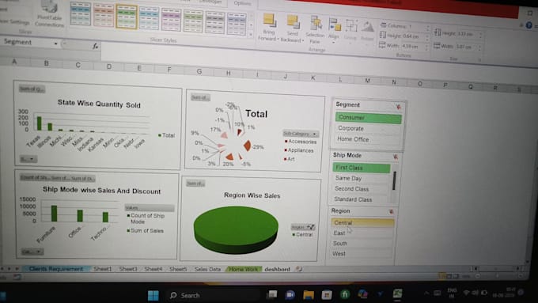This screenshot has height=303, width=538.
Task: Click the Values legend field button
Action: pyautogui.click(x=150, y=207)
